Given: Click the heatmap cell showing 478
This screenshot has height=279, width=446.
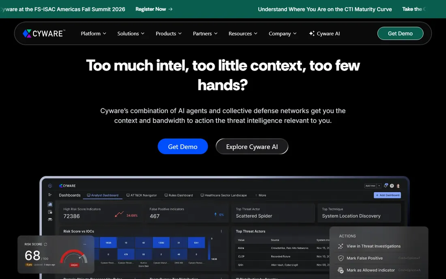Looking at the screenshot, I should coord(126,254).
